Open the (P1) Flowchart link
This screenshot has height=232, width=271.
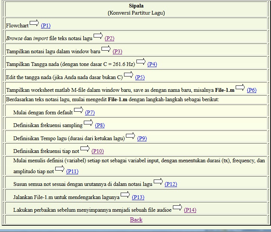45,25
